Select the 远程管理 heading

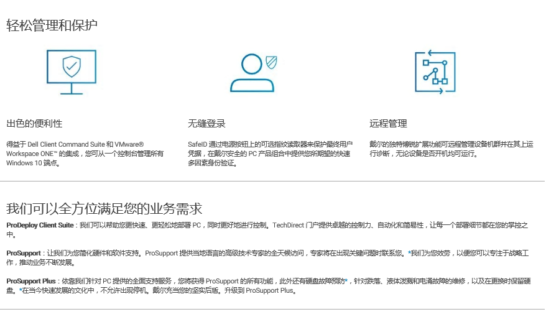(388, 123)
